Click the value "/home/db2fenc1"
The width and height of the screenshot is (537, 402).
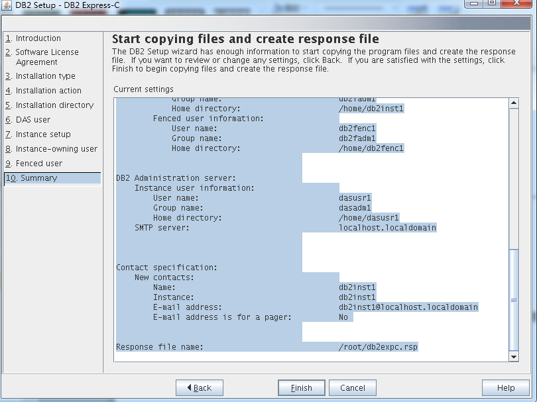[371, 148]
